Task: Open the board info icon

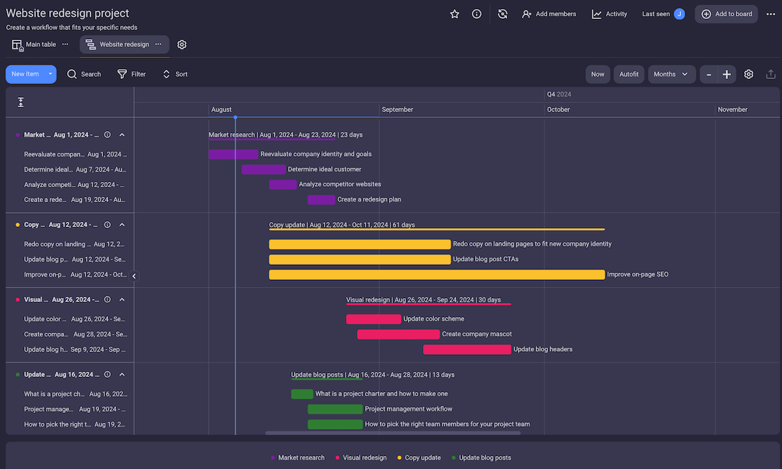Action: pyautogui.click(x=476, y=13)
